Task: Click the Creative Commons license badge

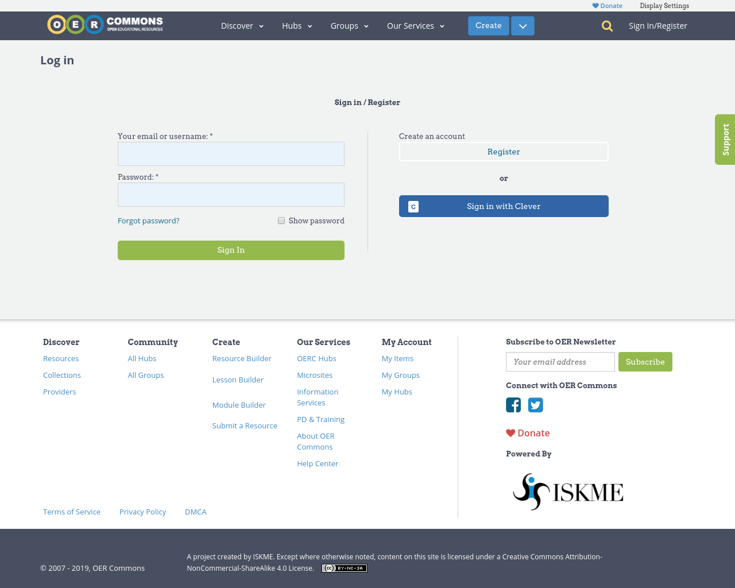Action: click(x=344, y=568)
